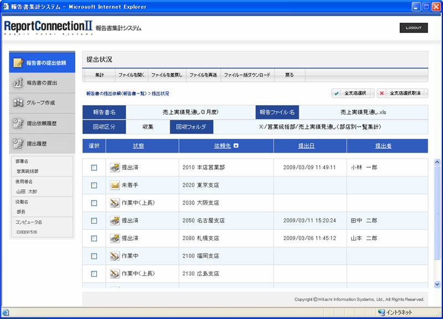Sort the table by 提出者 column link
Image resolution: width=443 pixels, height=319 pixels.
tap(383, 146)
